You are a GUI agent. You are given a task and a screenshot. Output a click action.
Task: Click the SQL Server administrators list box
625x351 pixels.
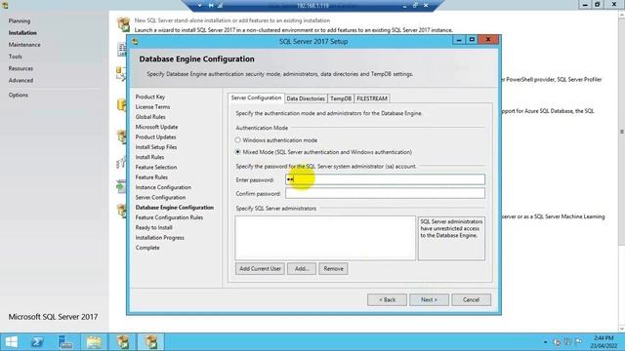click(325, 238)
